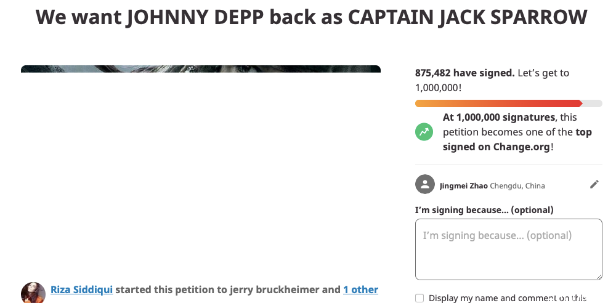Click the 'Jingmei Zhao' signer name

463,185
